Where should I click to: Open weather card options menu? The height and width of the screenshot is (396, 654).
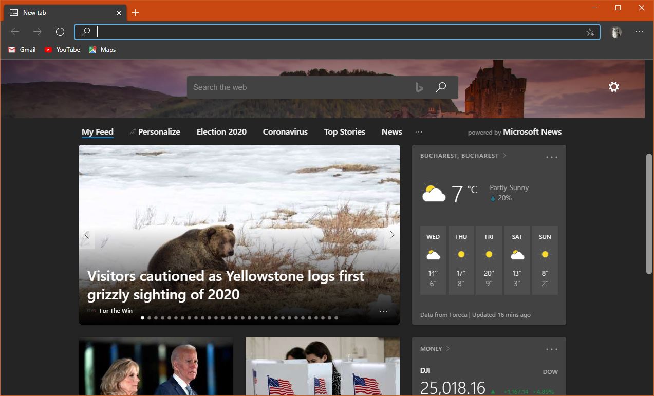pos(551,157)
